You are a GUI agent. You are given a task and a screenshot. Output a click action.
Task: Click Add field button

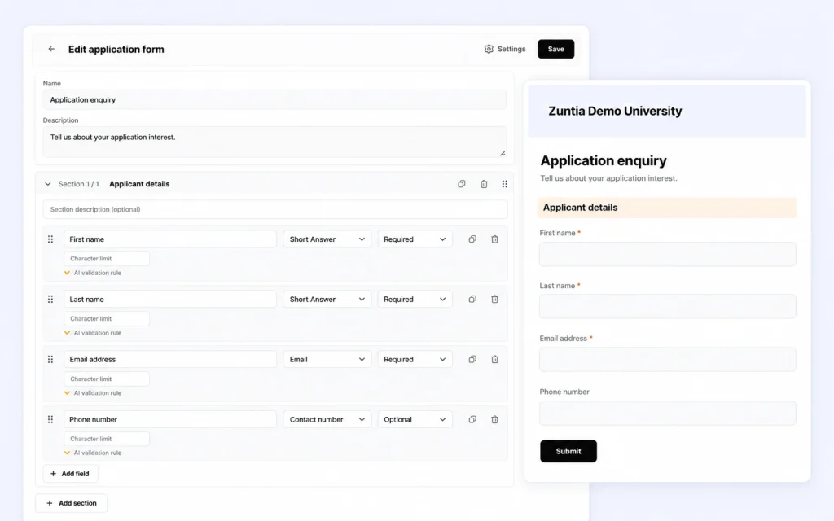tap(70, 474)
